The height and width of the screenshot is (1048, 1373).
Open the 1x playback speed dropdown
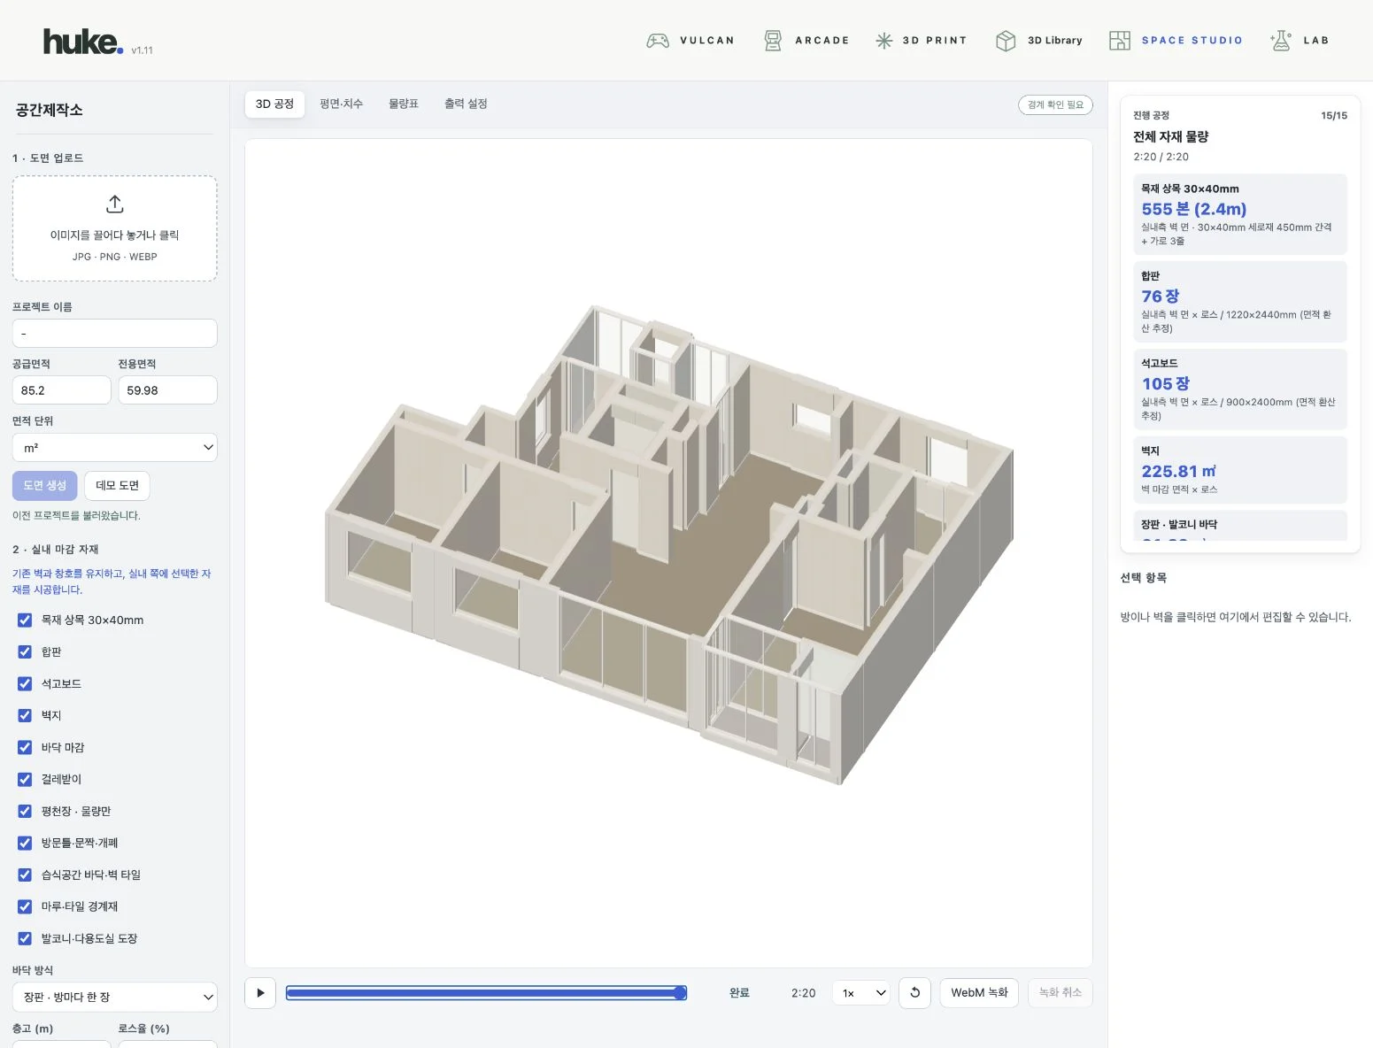click(860, 993)
